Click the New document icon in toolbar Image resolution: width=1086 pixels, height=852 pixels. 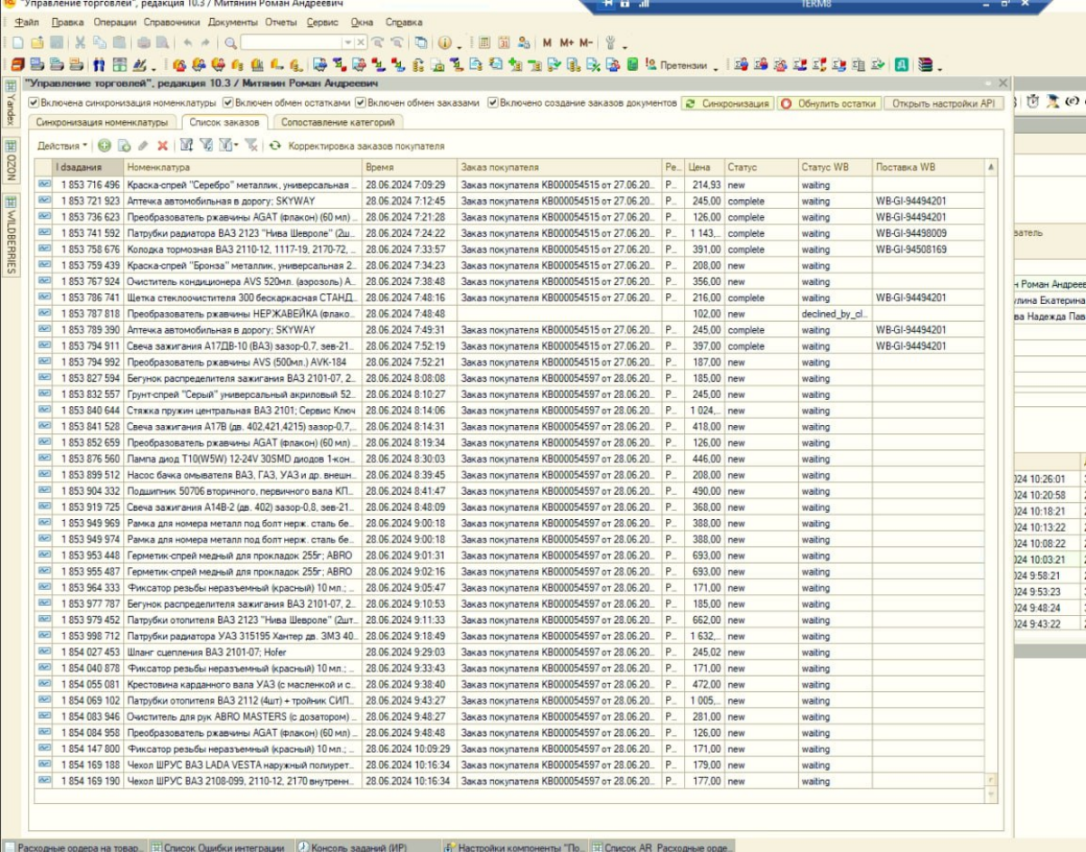[x=17, y=43]
